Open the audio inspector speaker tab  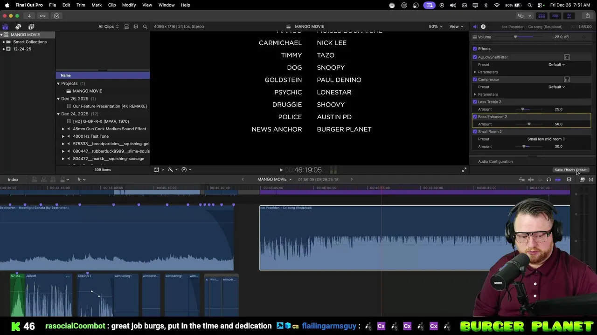point(475,27)
